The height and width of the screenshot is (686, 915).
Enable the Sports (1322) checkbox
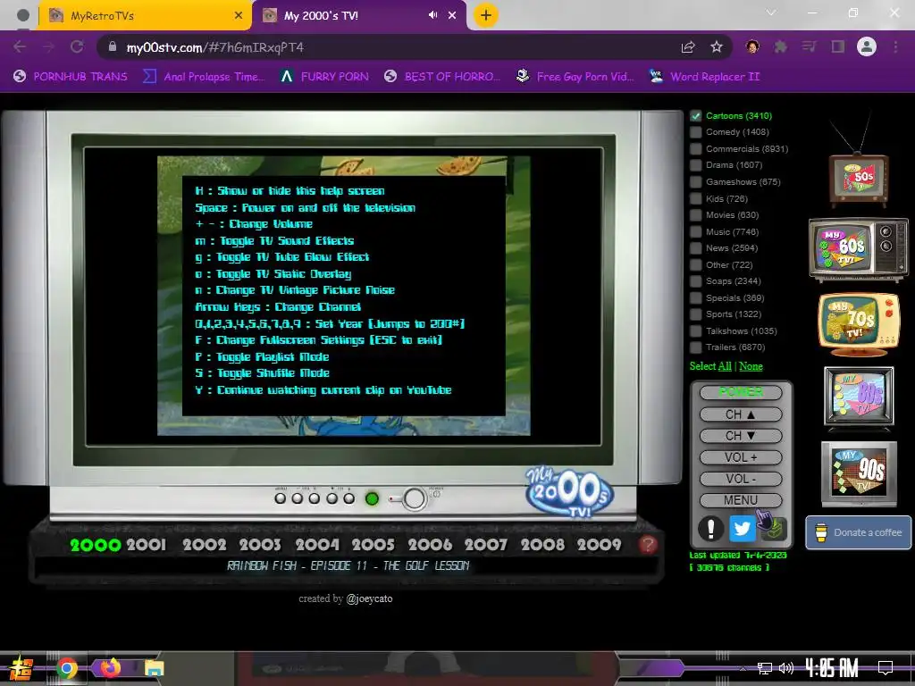click(x=695, y=314)
